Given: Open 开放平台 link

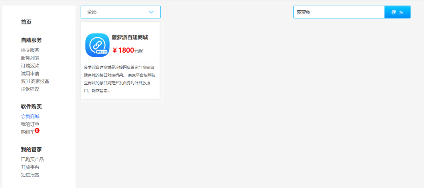Looking at the screenshot, I should click(x=30, y=167).
